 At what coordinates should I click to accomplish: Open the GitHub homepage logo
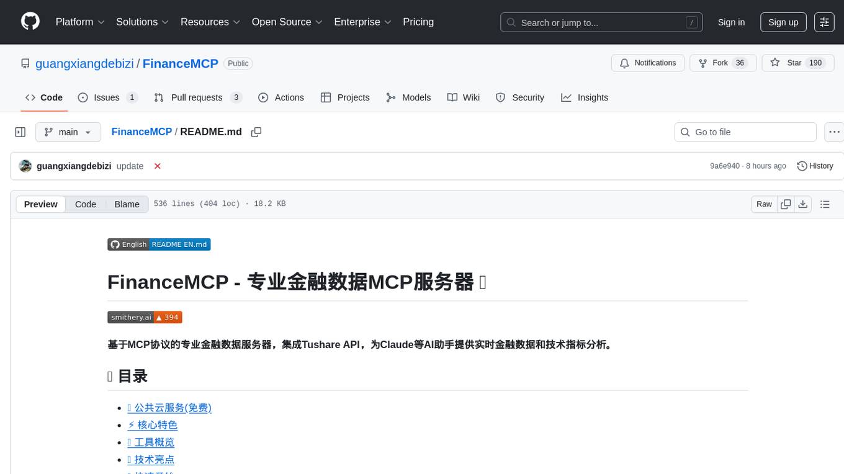(x=30, y=22)
